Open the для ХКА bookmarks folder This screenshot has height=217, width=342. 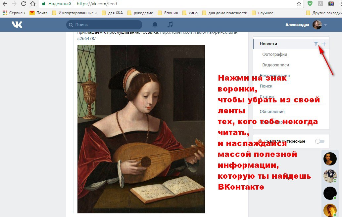[112, 13]
